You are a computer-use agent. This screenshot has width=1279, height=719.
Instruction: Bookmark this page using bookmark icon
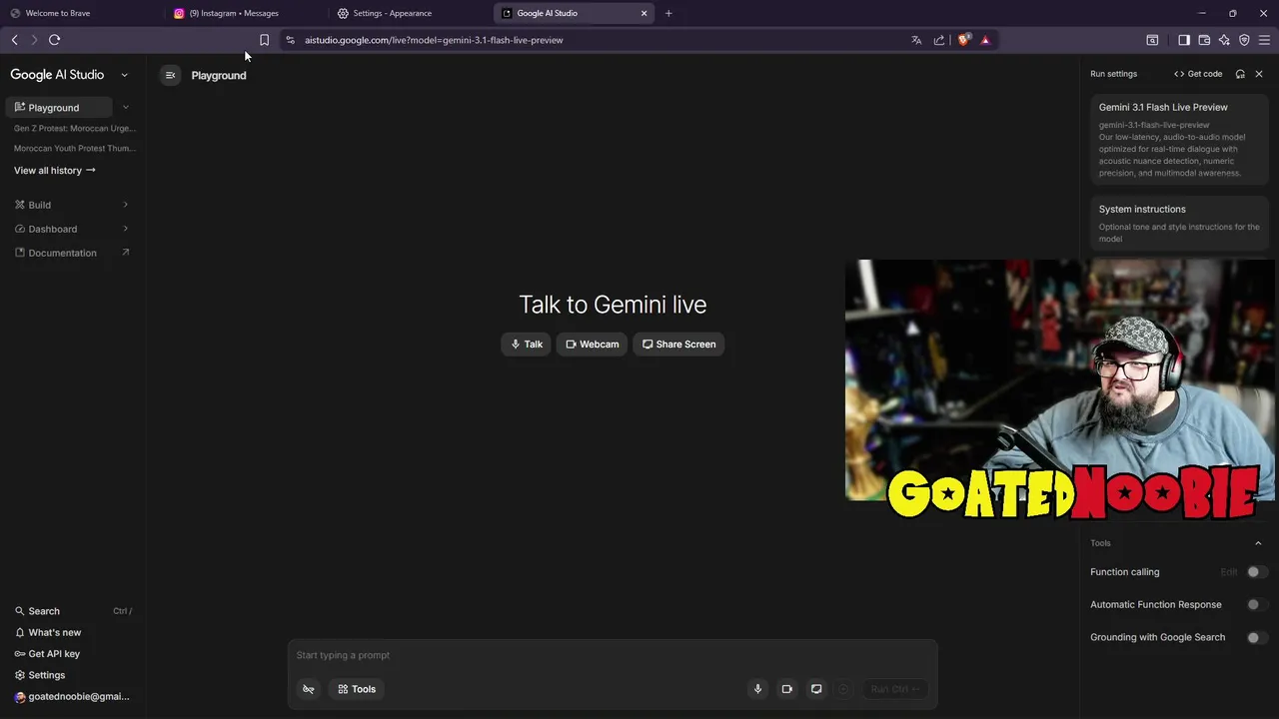click(264, 40)
